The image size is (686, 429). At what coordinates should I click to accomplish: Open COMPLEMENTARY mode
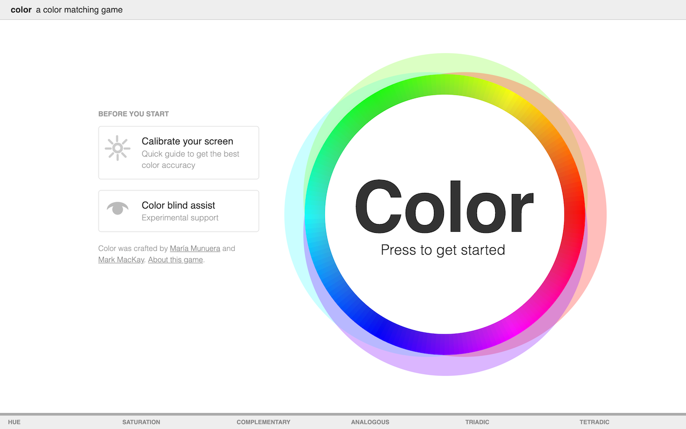263,422
